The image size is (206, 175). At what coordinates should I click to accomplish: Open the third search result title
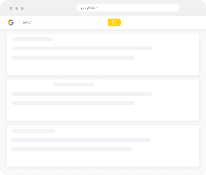pyautogui.click(x=33, y=131)
